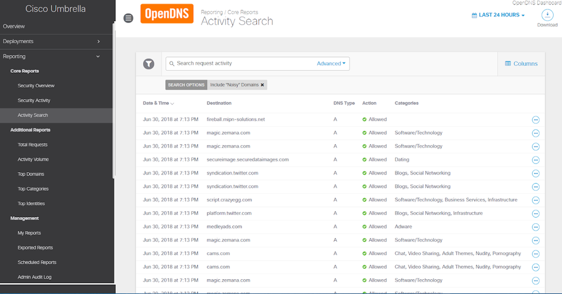Click the search magnifier icon
The height and width of the screenshot is (294, 562).
coord(172,64)
